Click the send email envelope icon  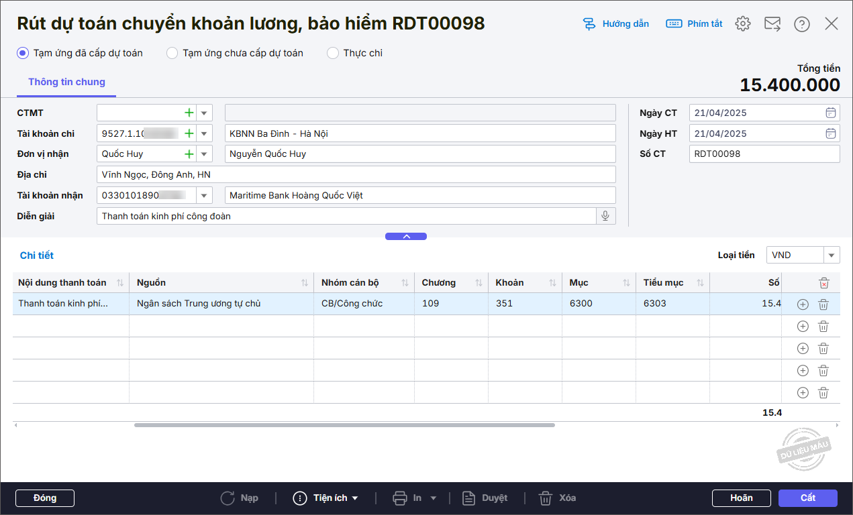coord(772,24)
